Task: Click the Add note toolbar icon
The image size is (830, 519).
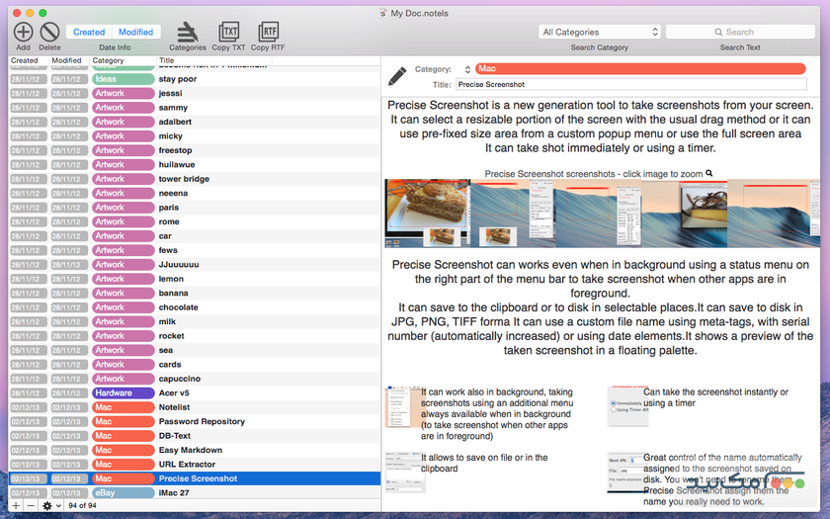Action: [x=23, y=32]
